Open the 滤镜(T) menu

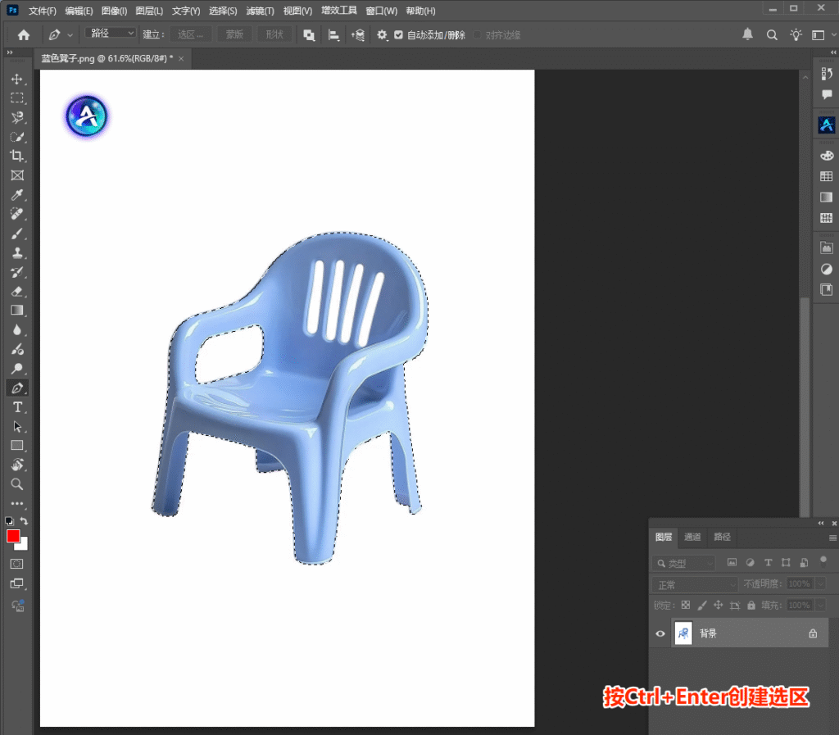pyautogui.click(x=260, y=11)
